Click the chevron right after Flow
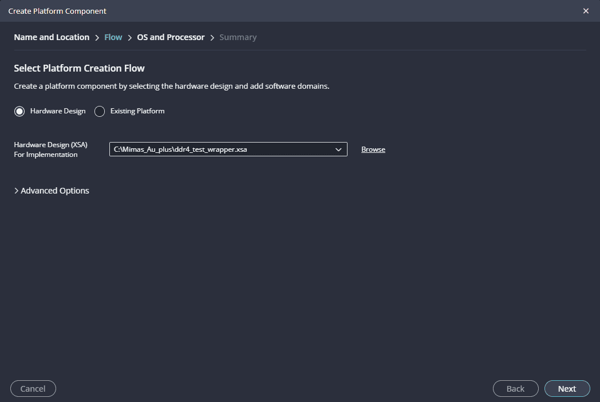The width and height of the screenshot is (600, 402). click(130, 38)
